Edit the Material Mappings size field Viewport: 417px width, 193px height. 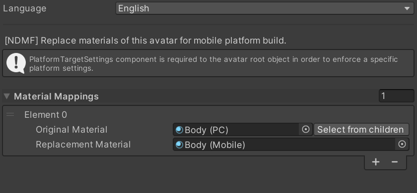pyautogui.click(x=396, y=96)
